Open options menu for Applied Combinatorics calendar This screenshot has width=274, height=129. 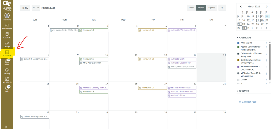click(266, 47)
